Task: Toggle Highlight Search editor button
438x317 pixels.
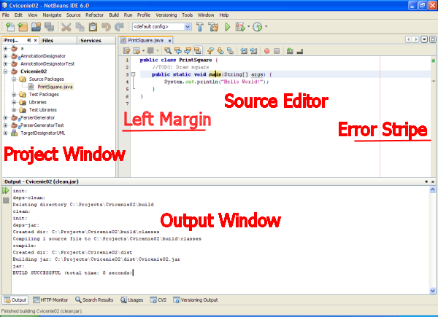Action: 198,50
